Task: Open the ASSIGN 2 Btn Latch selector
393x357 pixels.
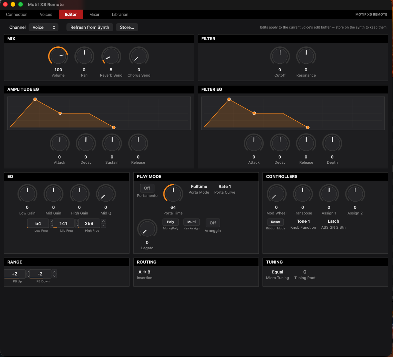Action: pos(333,221)
